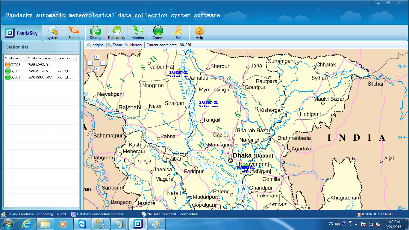
Task: Click the Mymensingh label on the map
Action: tap(214, 90)
